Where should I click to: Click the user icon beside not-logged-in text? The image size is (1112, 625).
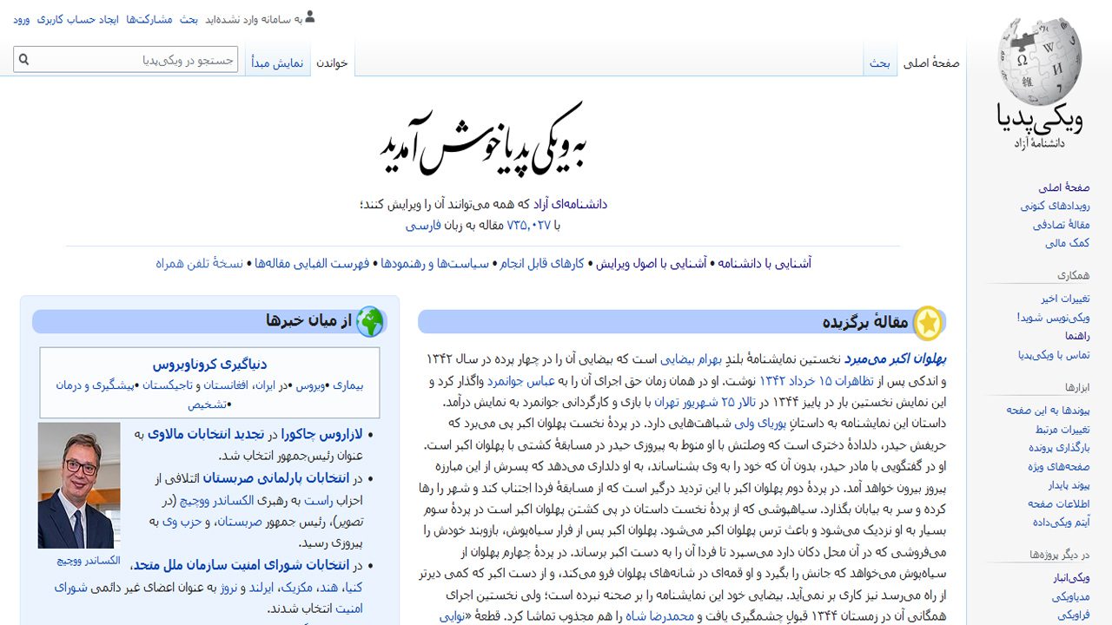310,16
